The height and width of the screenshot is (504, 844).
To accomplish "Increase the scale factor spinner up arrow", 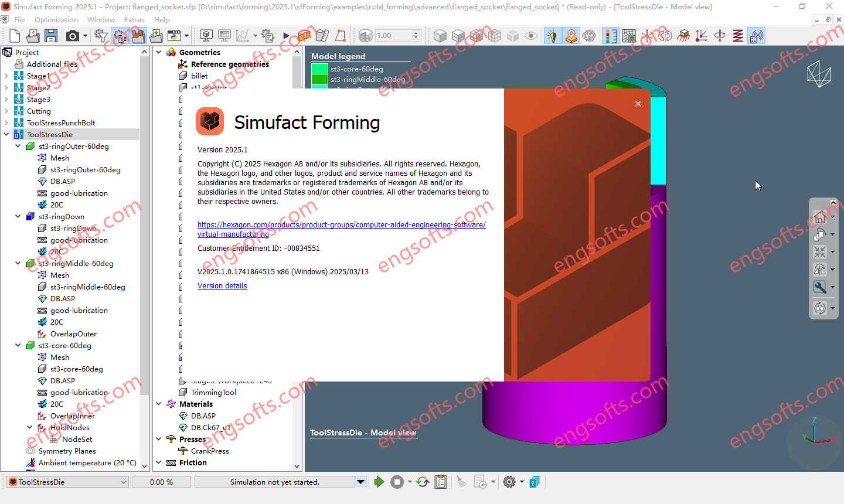I will [416, 33].
